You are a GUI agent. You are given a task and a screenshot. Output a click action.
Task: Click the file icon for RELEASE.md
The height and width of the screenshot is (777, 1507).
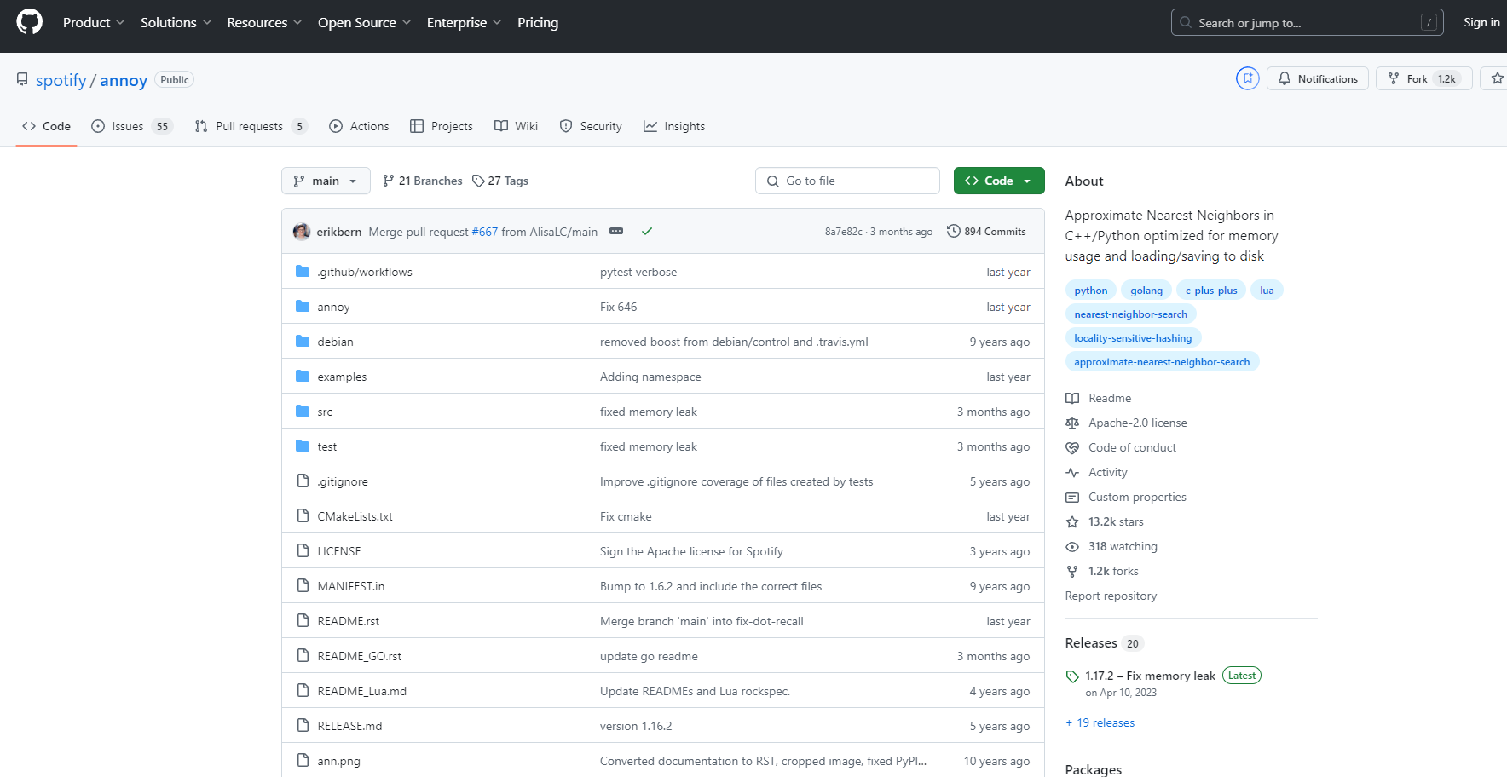click(x=303, y=725)
